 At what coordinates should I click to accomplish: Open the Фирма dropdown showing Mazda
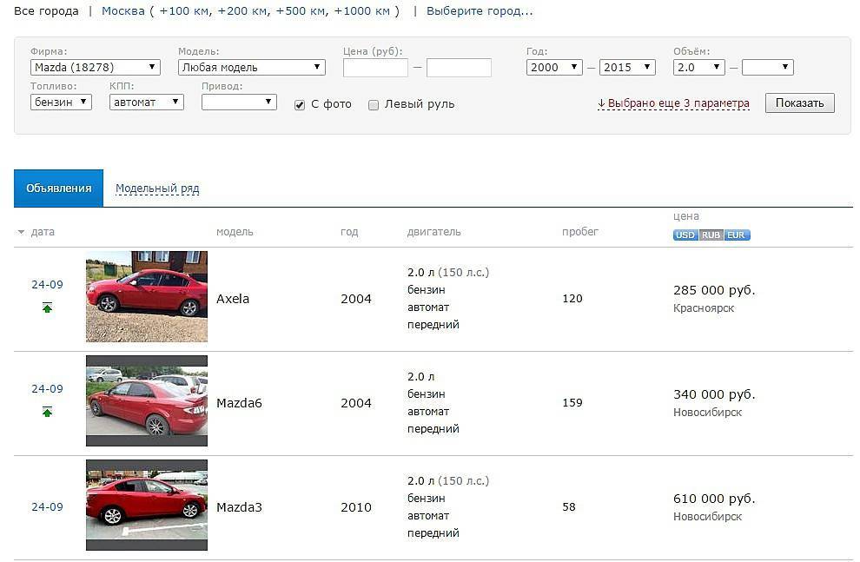(96, 68)
